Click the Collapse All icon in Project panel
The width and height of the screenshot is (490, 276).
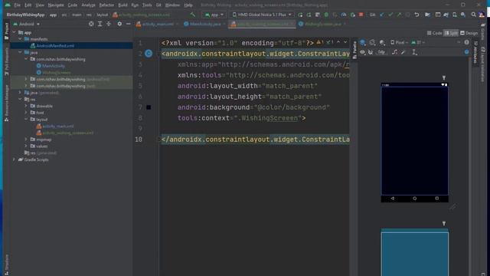tap(109, 24)
